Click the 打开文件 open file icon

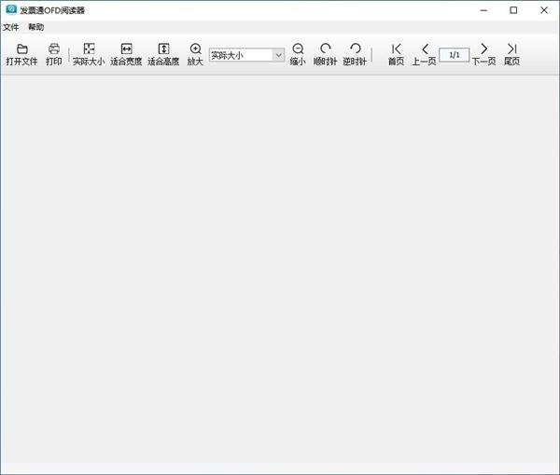click(x=22, y=49)
